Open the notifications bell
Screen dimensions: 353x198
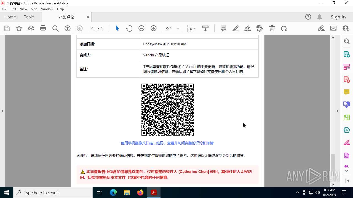[319, 17]
